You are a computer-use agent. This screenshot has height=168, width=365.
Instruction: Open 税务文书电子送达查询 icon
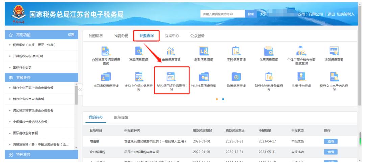334,77
